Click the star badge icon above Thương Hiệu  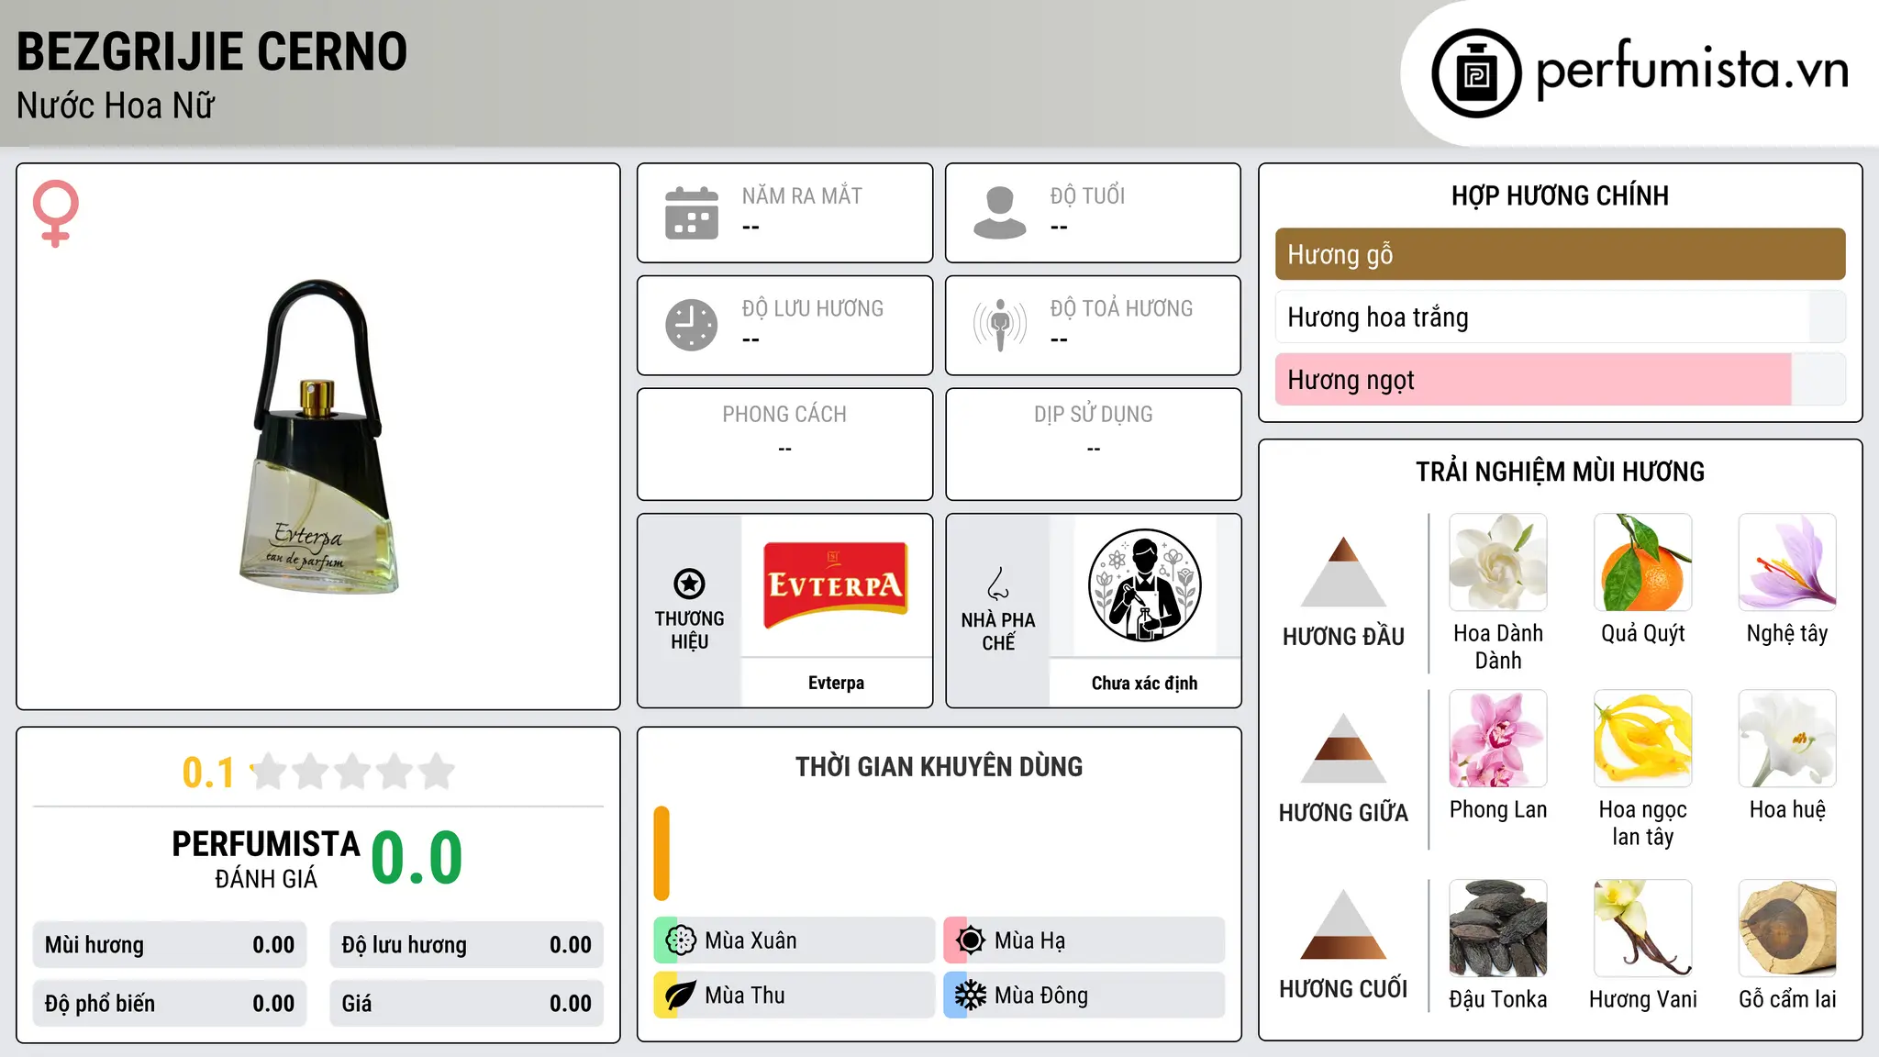click(x=689, y=584)
